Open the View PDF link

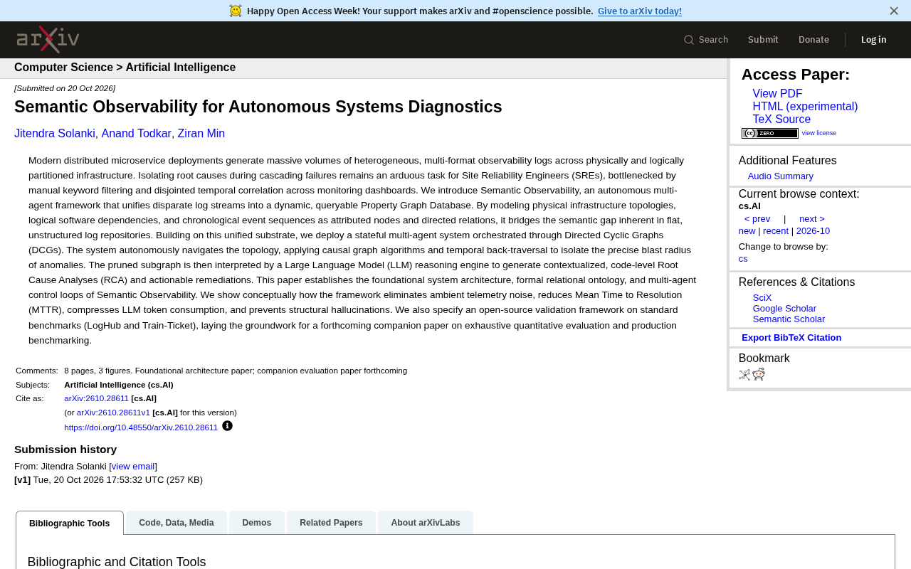[777, 94]
